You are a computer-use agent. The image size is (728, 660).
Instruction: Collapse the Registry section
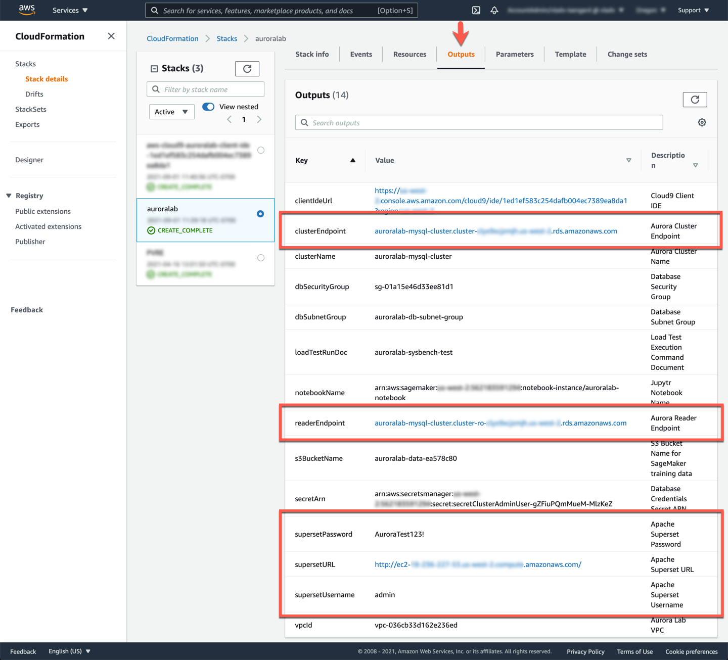(9, 196)
